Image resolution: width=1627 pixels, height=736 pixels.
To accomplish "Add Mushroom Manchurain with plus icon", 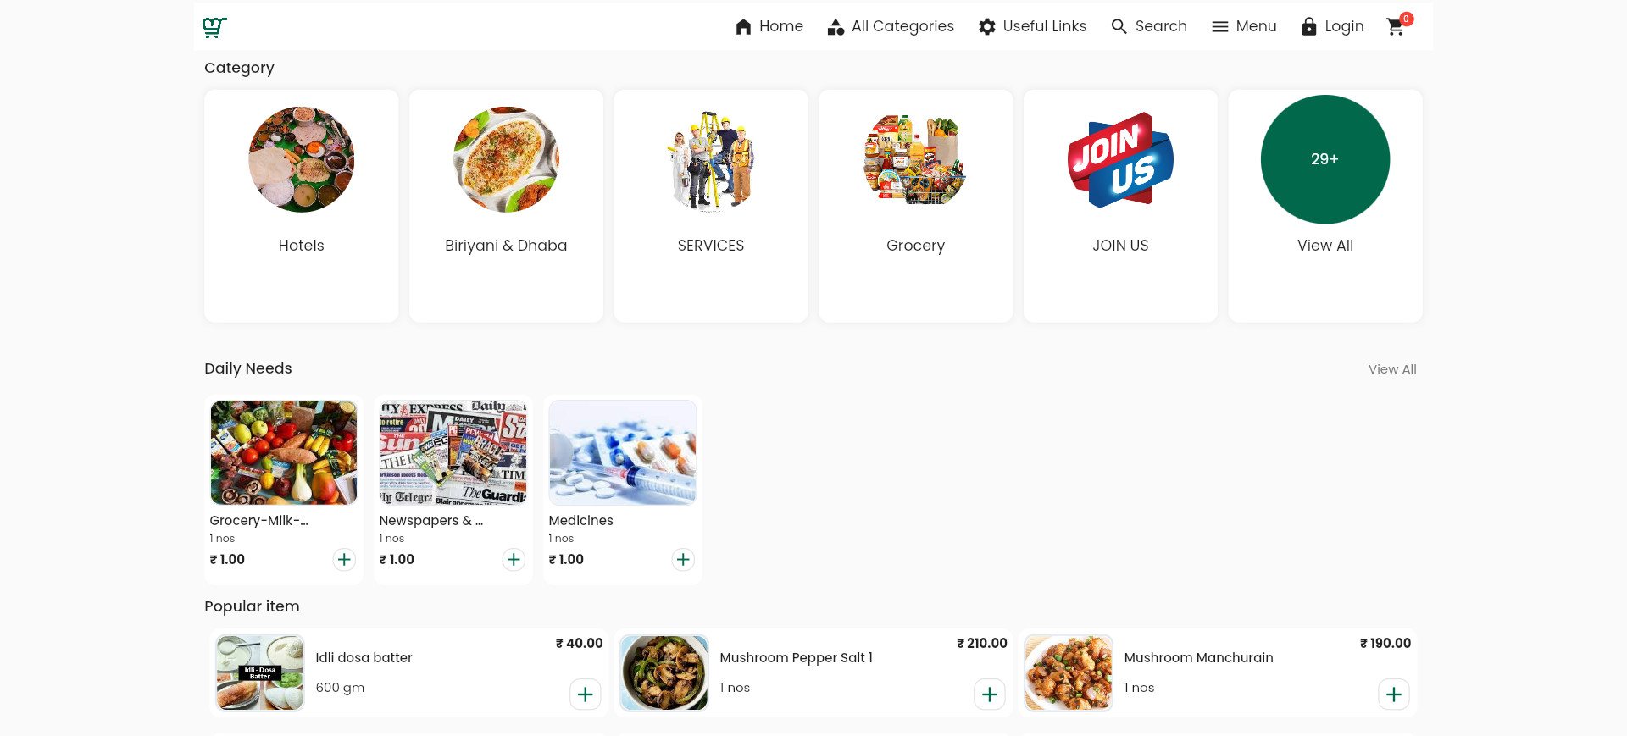I will coord(1393,694).
